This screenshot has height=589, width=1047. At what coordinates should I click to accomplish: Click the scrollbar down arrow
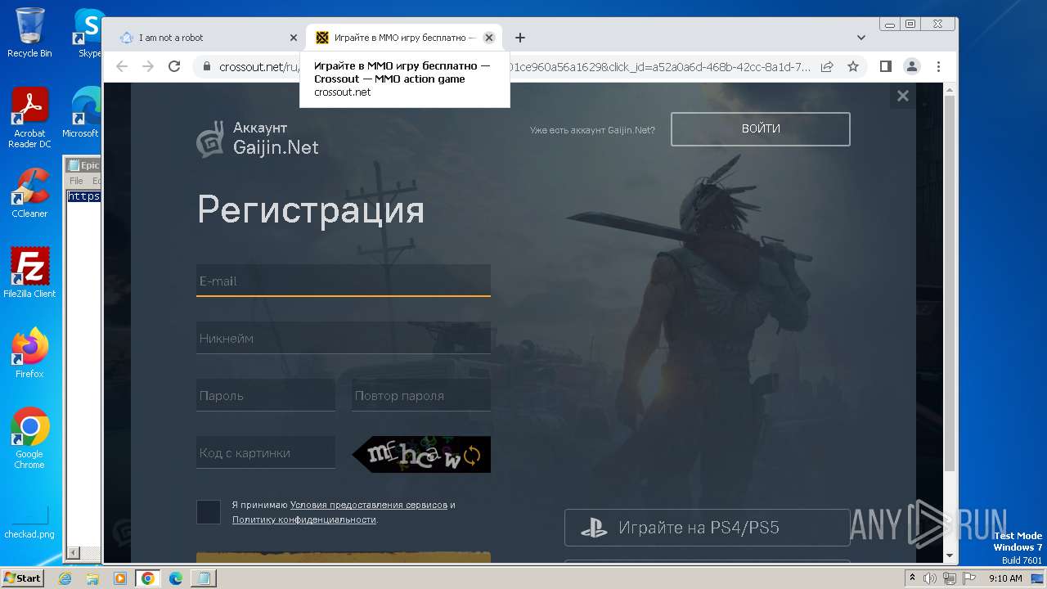coord(950,556)
